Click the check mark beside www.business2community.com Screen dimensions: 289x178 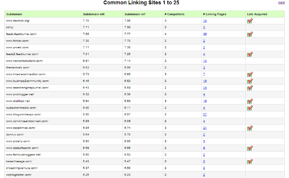(x=250, y=81)
